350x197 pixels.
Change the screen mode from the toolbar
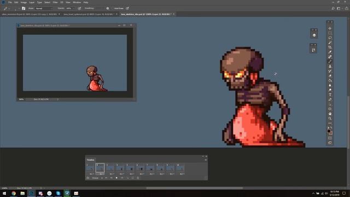tap(330, 143)
